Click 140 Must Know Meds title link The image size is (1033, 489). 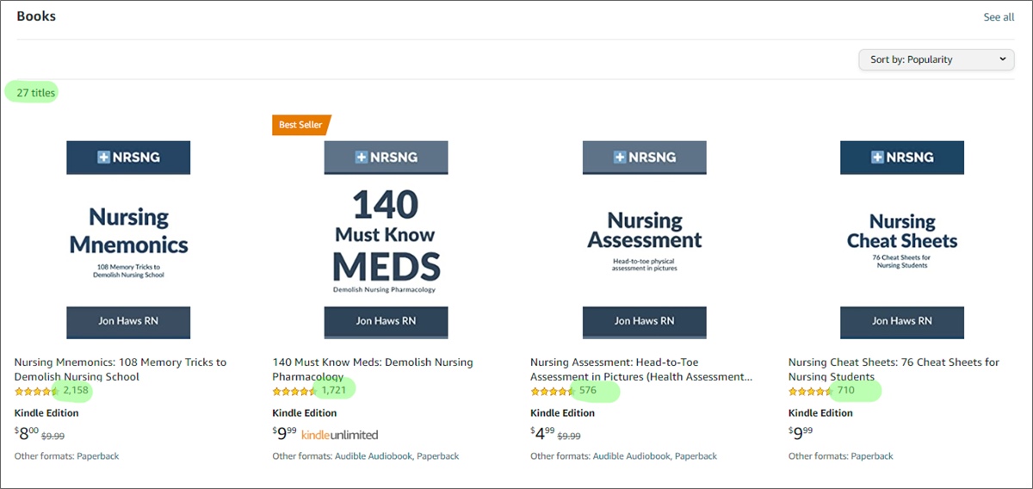tap(372, 362)
